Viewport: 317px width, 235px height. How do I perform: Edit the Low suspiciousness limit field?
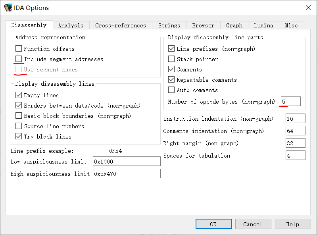[x=126, y=162]
